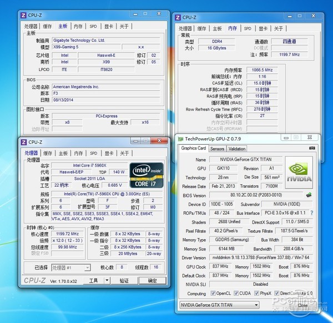Click the 1199.72 MHz core speed value

click(x=67, y=234)
